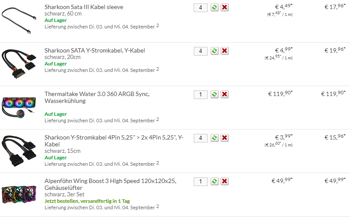Open Sharkoon SATA Y-Stromkabel product page
351x217 pixels.
tap(95, 50)
